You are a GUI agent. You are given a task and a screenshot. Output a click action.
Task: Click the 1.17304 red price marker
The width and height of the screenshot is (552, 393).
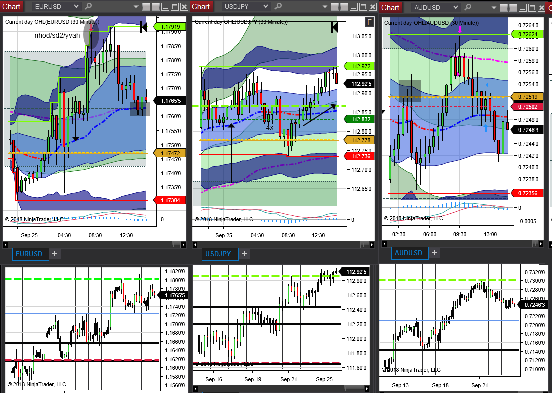pyautogui.click(x=169, y=200)
